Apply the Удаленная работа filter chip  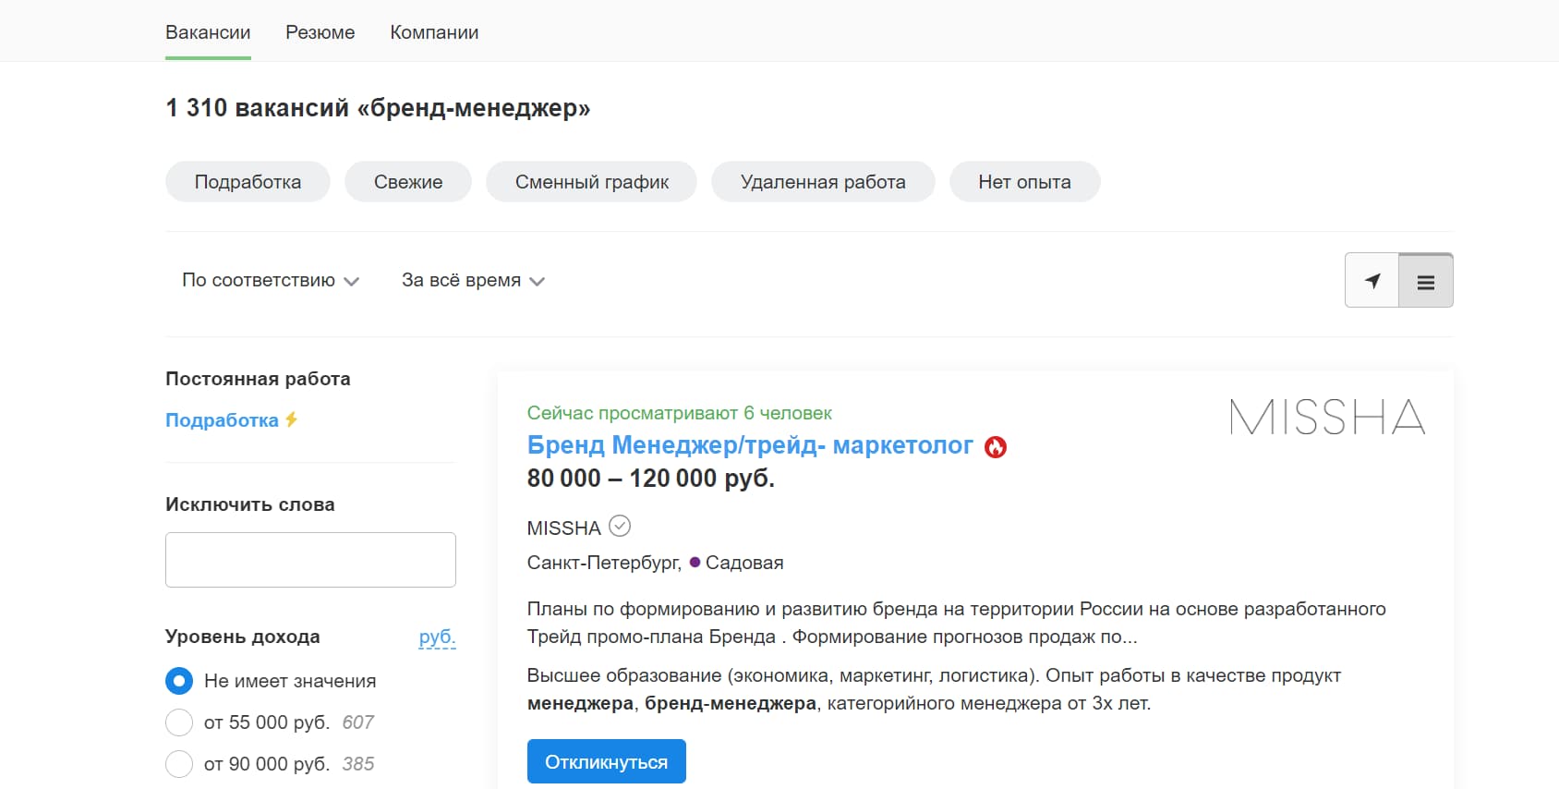pyautogui.click(x=823, y=181)
